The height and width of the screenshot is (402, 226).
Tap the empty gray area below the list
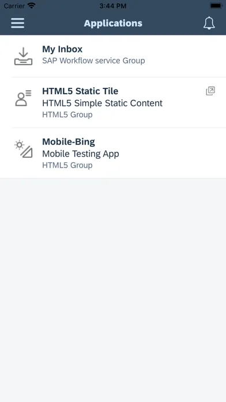[x=113, y=290]
